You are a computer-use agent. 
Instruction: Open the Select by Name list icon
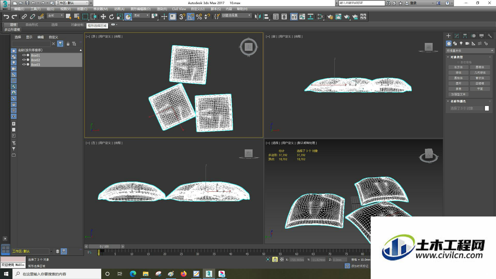(77, 17)
